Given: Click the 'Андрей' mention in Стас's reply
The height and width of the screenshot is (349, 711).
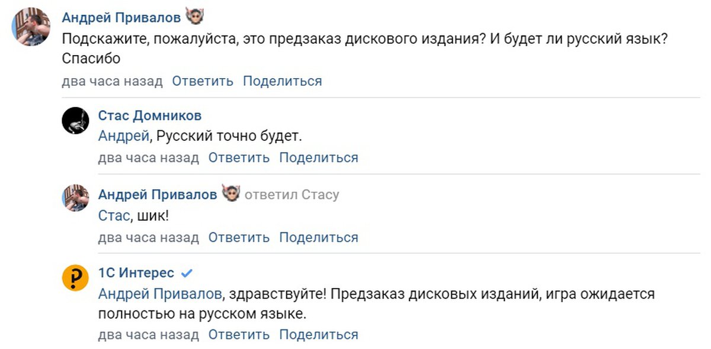Looking at the screenshot, I should pyautogui.click(x=123, y=136).
